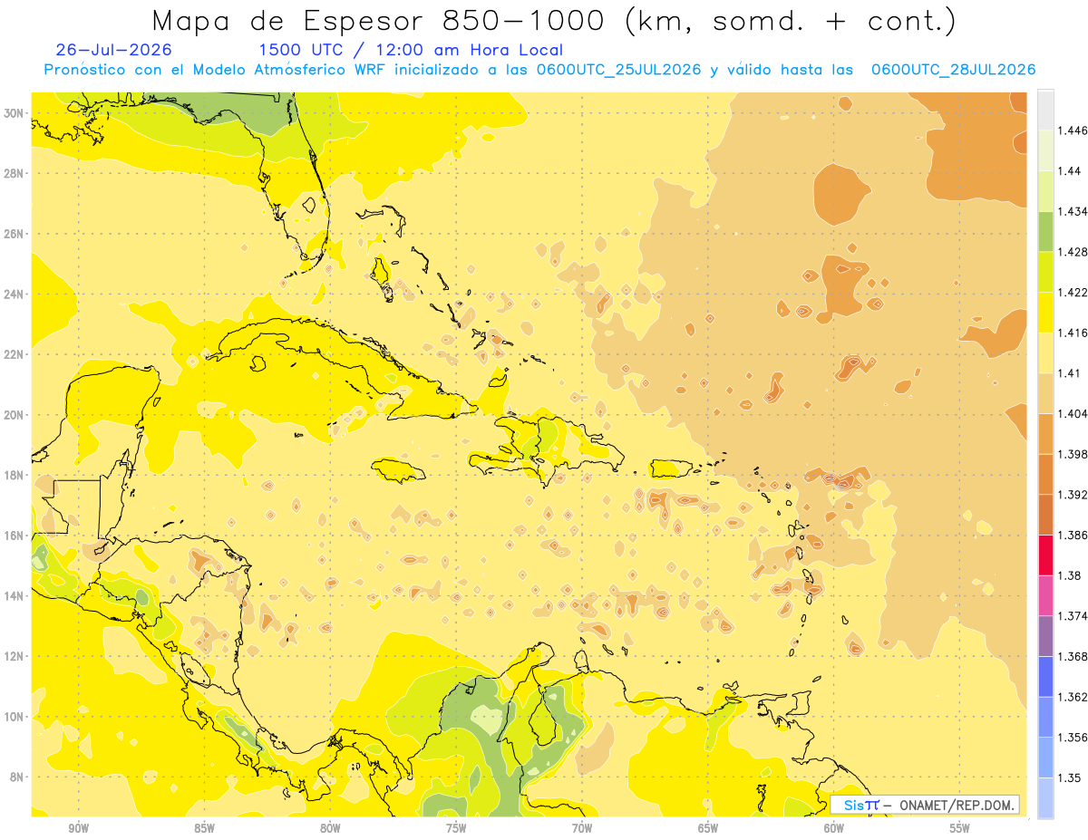The image size is (1088, 840).
Task: Click the '12N' latitude label
Action: click(14, 656)
